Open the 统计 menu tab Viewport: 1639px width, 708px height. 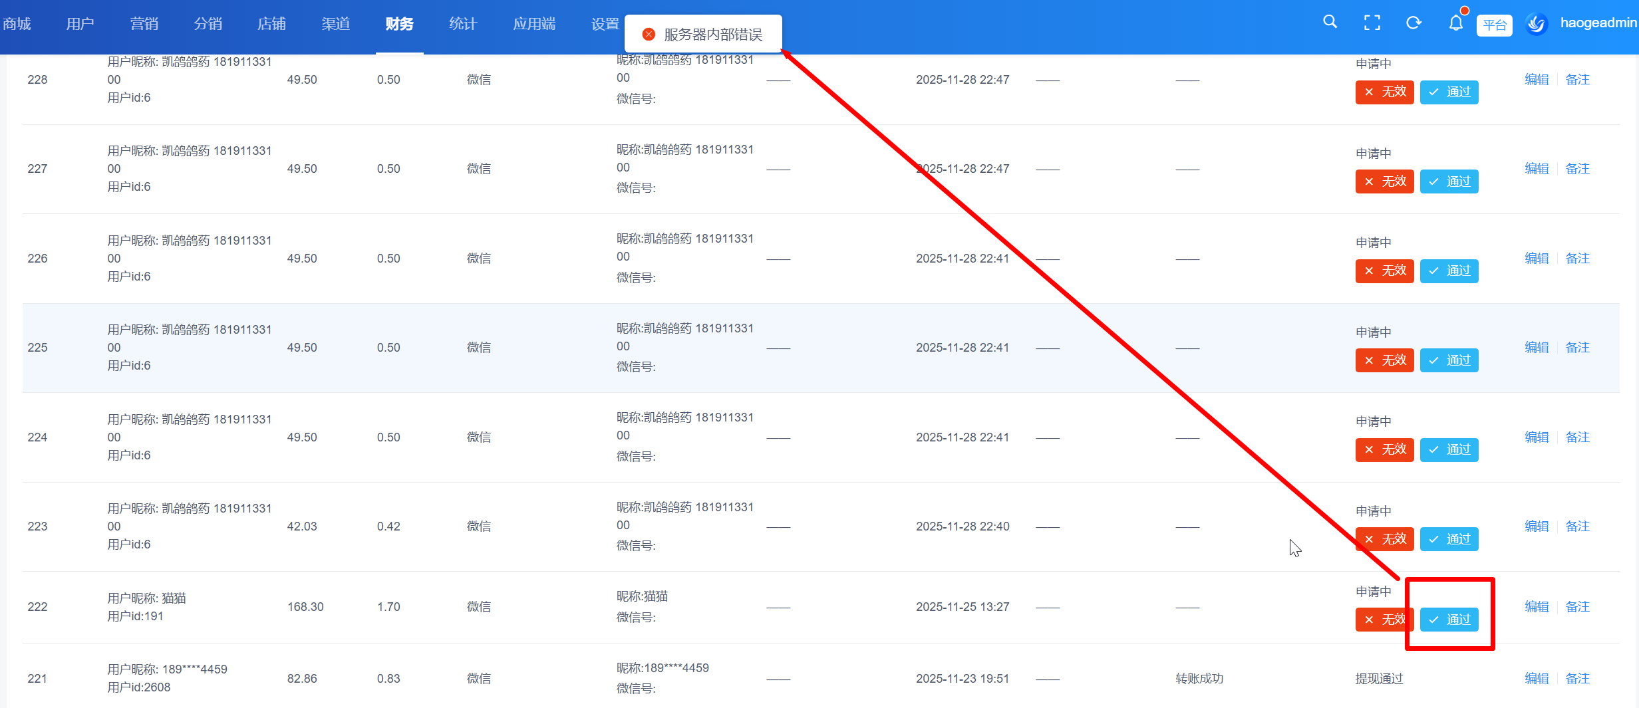[x=463, y=24]
